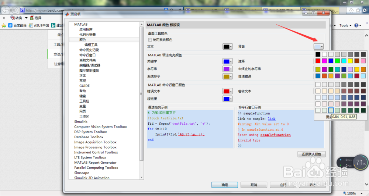This screenshot has width=369, height=196.
Task: Select 命令行窗口 in the tree
Action: point(87,55)
